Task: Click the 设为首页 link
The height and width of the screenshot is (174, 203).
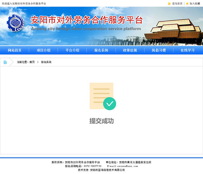Action: [177, 4]
